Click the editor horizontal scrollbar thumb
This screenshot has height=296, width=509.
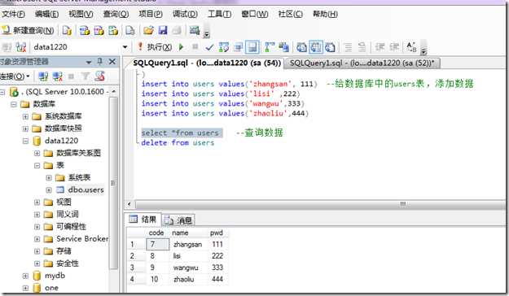pos(320,204)
